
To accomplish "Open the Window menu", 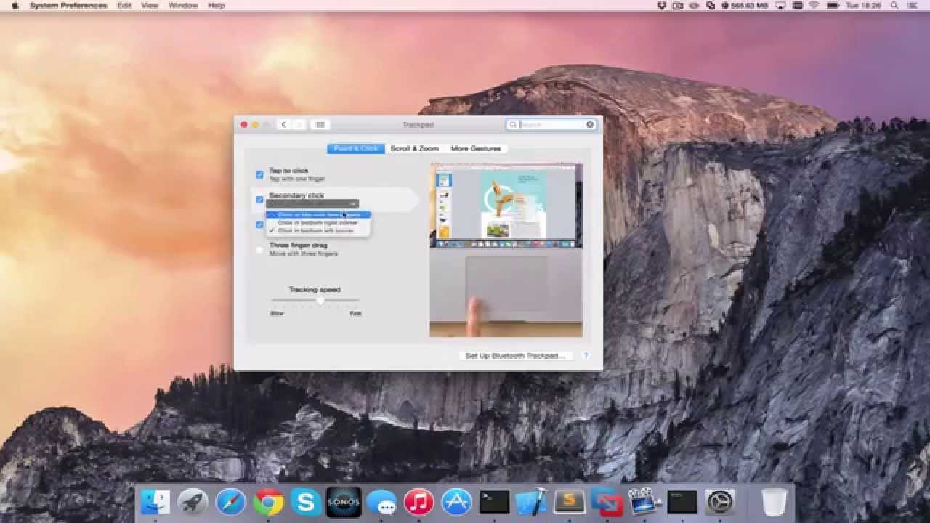I will (183, 5).
